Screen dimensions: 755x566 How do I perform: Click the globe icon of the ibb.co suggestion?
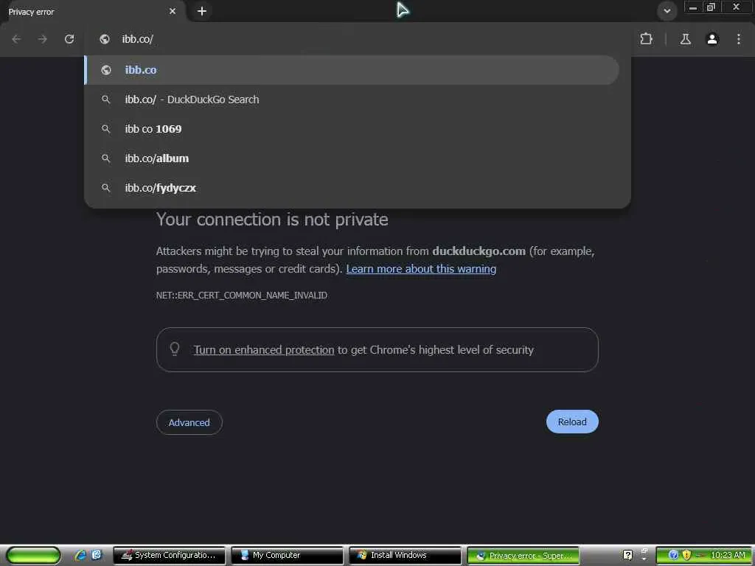click(106, 70)
